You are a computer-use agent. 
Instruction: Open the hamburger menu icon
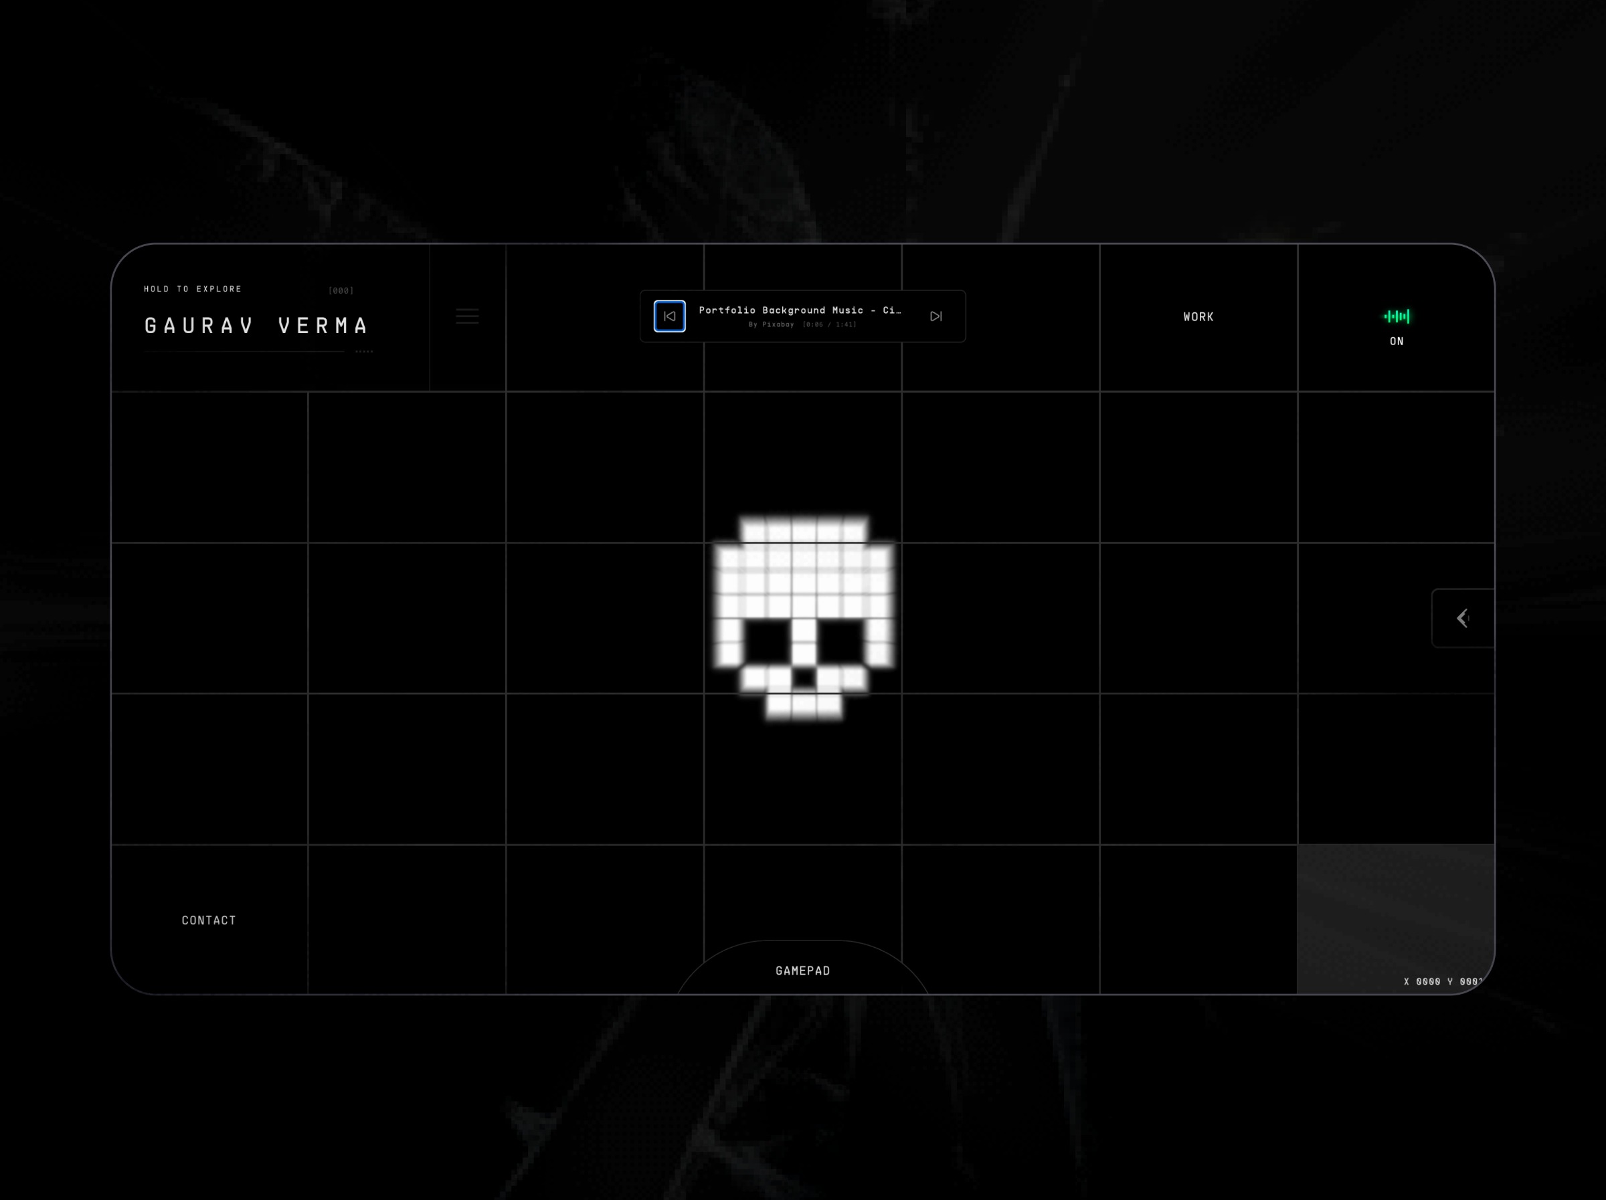tap(467, 316)
